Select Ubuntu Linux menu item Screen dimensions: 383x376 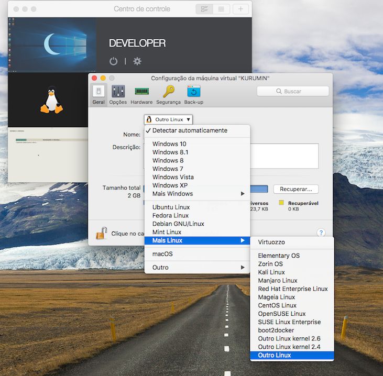click(x=197, y=207)
